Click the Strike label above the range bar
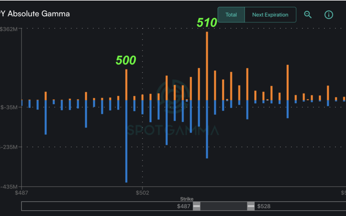346x216 pixels. 187,199
